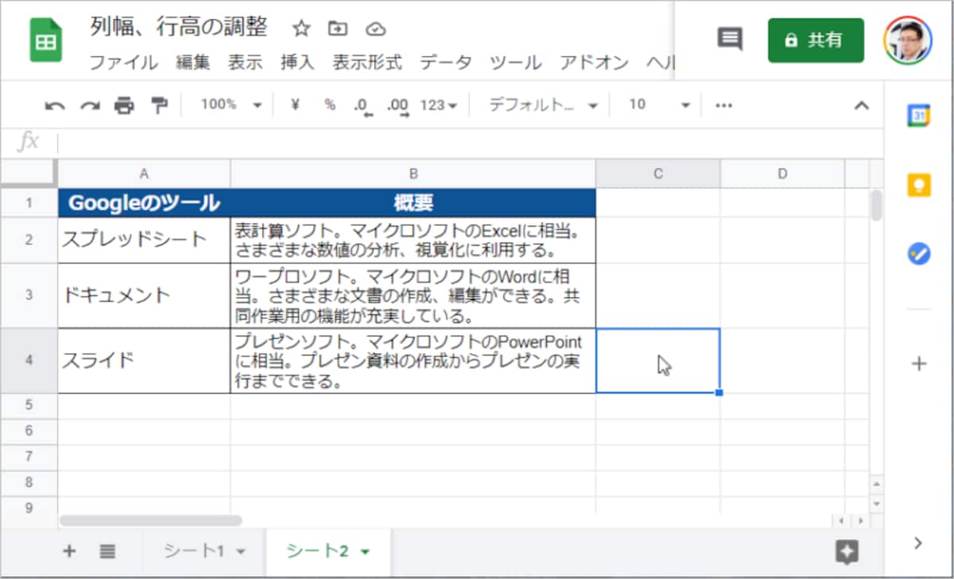
Task: Click the redo arrow icon
Action: pos(90,105)
